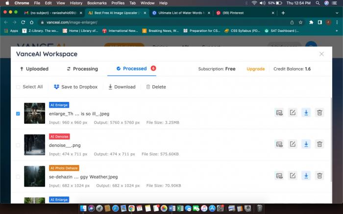Open the Apple menu
Screen dimensions: 343x214
(x=7, y=3)
